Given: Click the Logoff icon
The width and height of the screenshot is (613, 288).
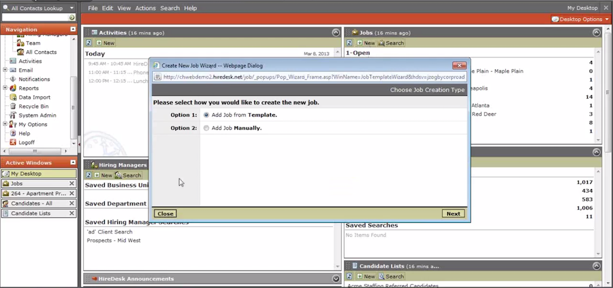Looking at the screenshot, I should coord(13,143).
